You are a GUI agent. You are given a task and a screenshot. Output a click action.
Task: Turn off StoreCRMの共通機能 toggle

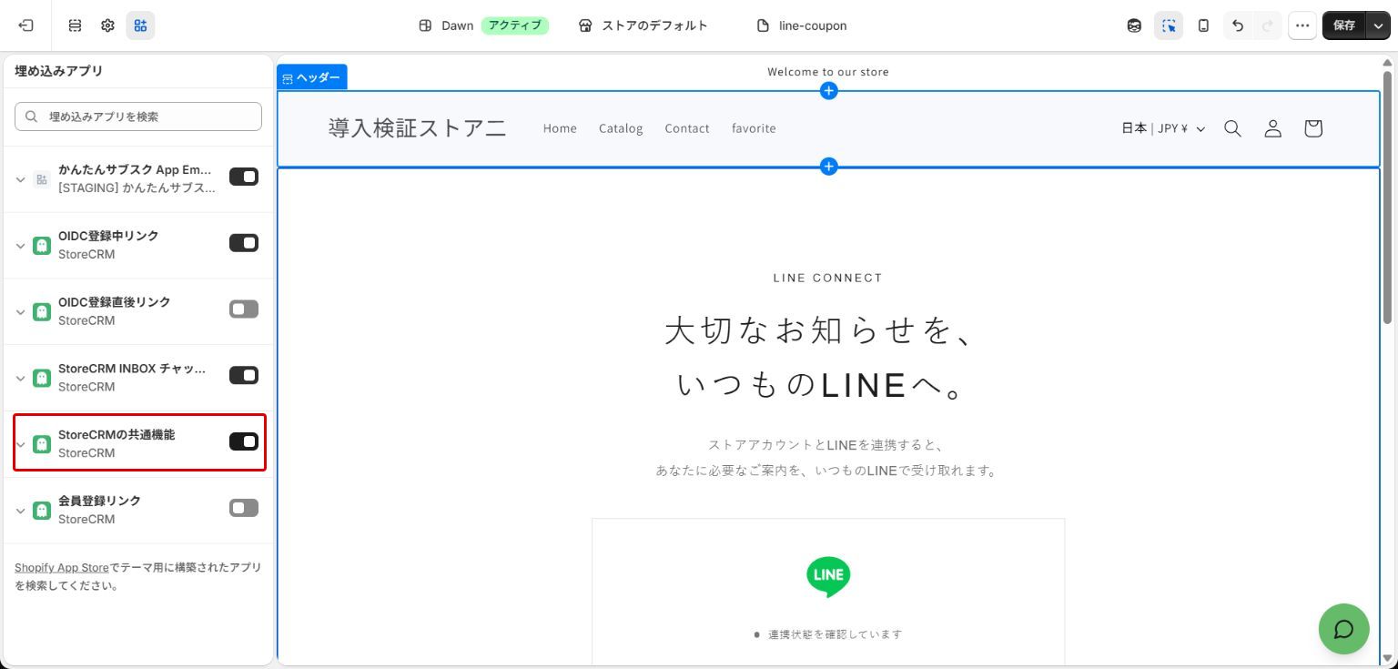click(244, 441)
